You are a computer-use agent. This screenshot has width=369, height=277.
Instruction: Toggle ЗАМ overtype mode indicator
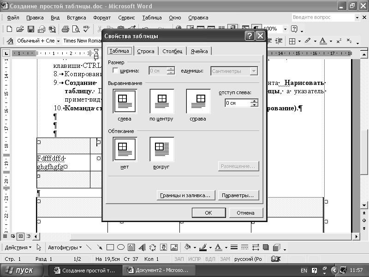click(x=225, y=259)
